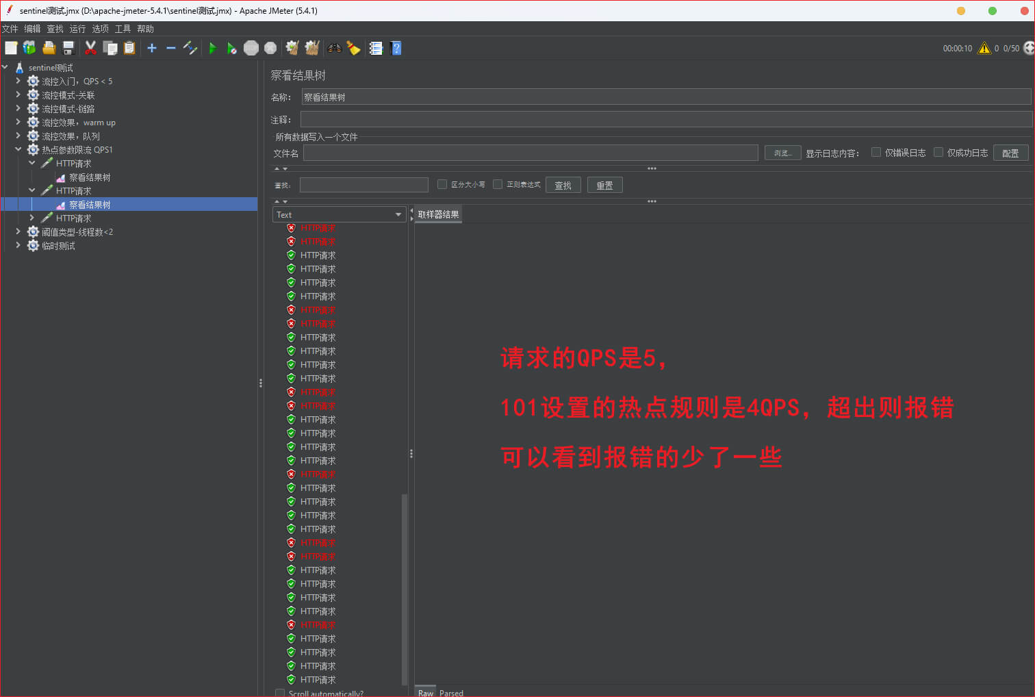Reset search with the yellow broom icon
Screen dimensions: 1035x697
pyautogui.click(x=353, y=48)
